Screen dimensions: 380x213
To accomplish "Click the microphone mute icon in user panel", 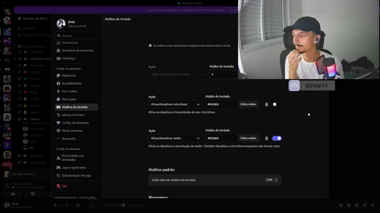I will tap(56, 205).
